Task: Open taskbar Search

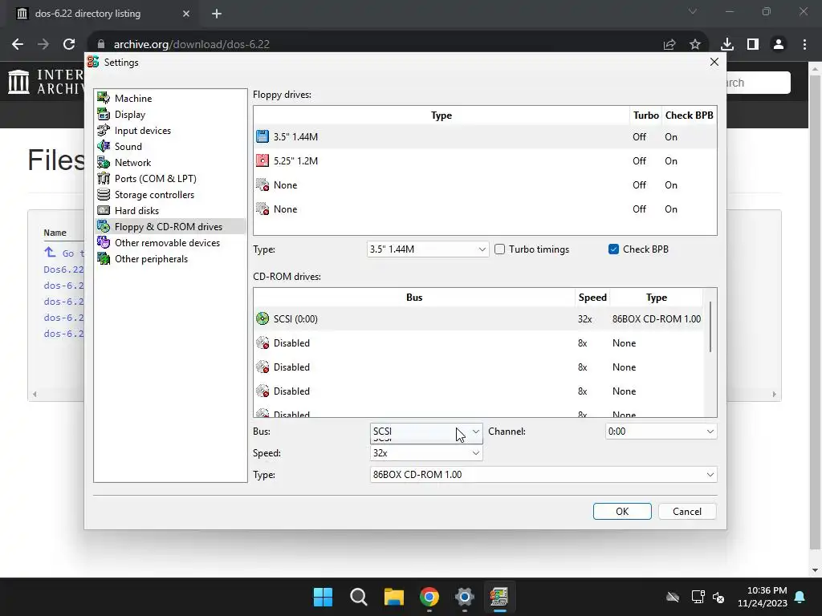Action: [359, 597]
